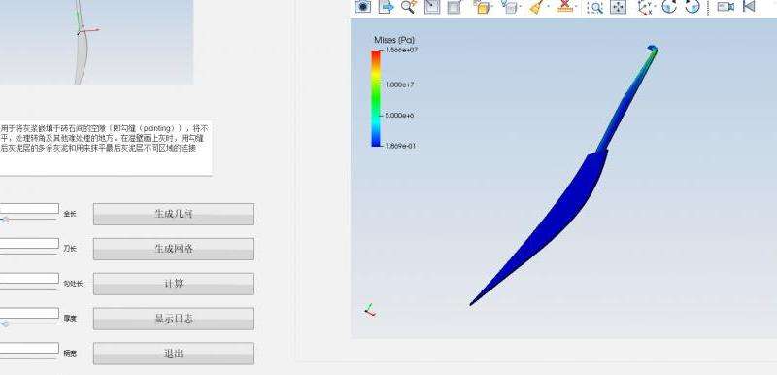Click the 生成网格 button
777x375 pixels.
click(x=174, y=249)
